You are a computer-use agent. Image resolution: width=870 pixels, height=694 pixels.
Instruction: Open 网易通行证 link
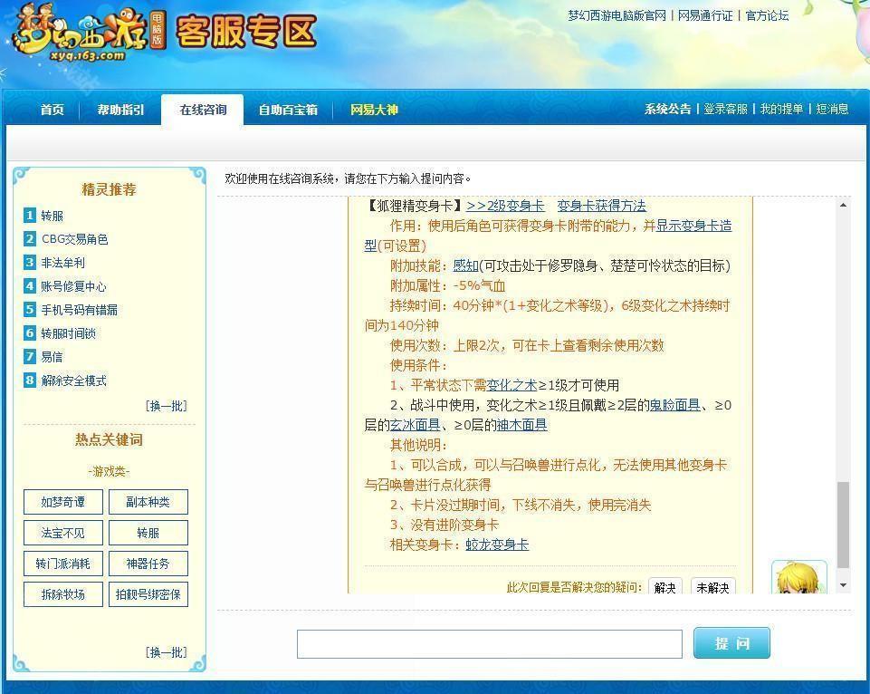pyautogui.click(x=705, y=15)
